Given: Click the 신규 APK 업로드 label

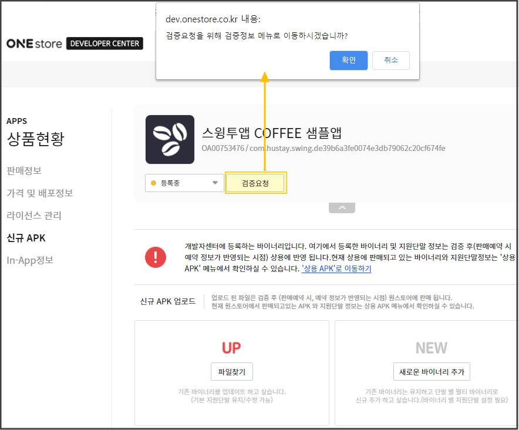Looking at the screenshot, I should click(x=168, y=301).
